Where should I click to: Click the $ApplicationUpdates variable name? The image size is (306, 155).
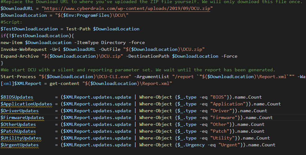(26, 104)
